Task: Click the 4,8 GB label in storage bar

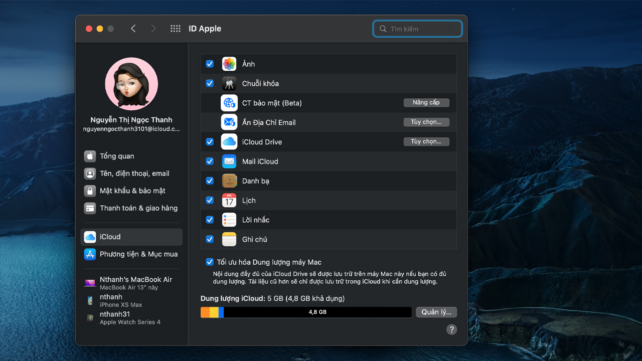Action: [317, 312]
